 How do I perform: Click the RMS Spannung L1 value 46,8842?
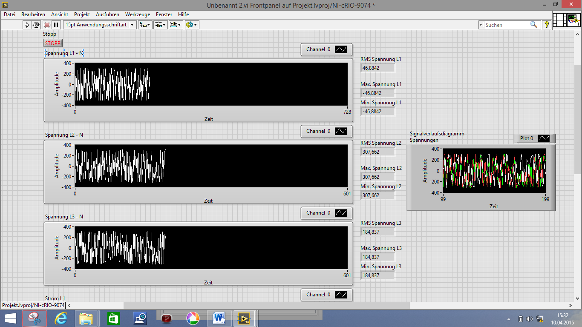(377, 68)
